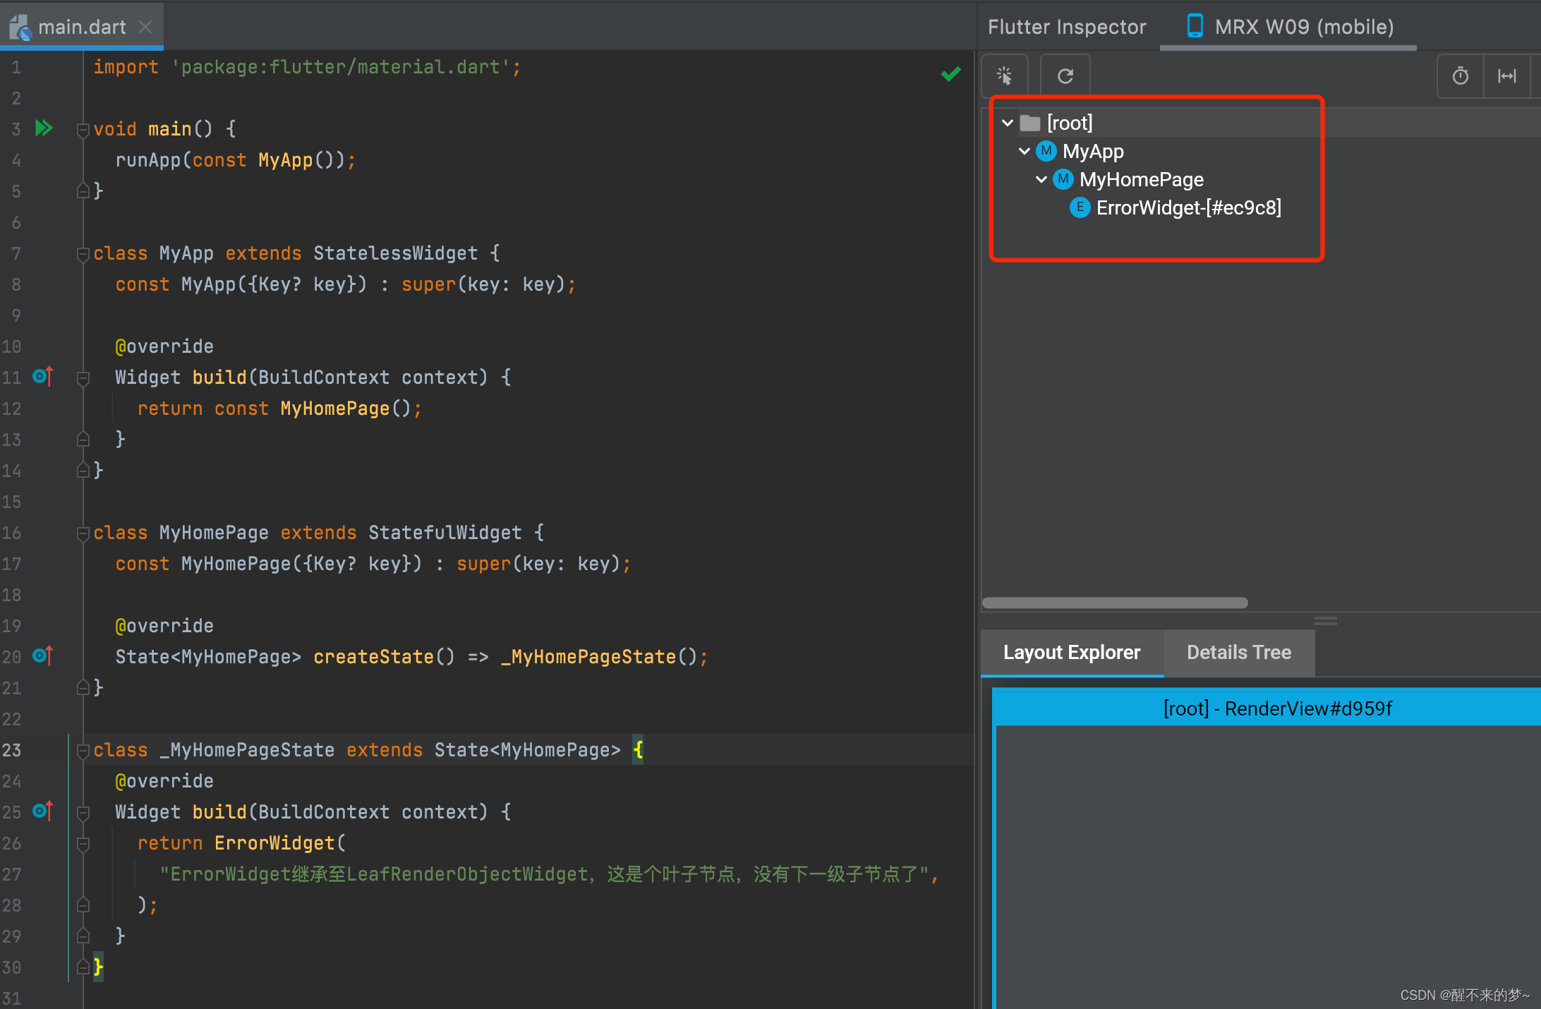Toggle show guidelines icon

[1507, 75]
